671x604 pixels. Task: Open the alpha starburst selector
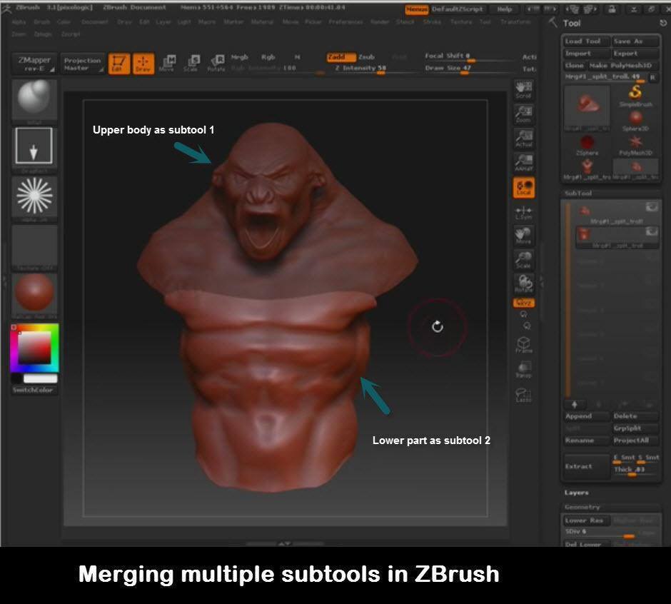pyautogui.click(x=34, y=196)
